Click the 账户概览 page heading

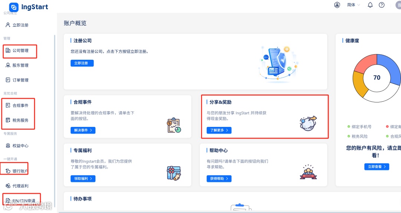tap(75, 23)
